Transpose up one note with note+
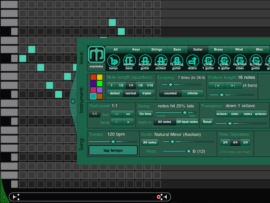 pyautogui.click(x=248, y=114)
